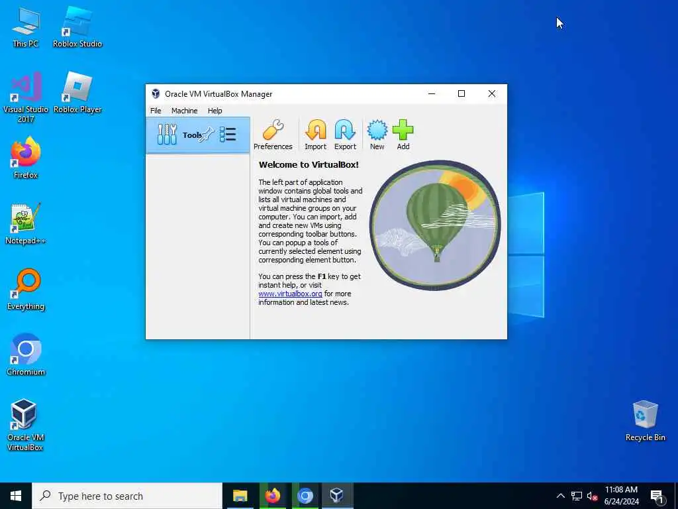Screen dimensions: 678x509
Task: Open the Machine menu
Action: tap(184, 111)
